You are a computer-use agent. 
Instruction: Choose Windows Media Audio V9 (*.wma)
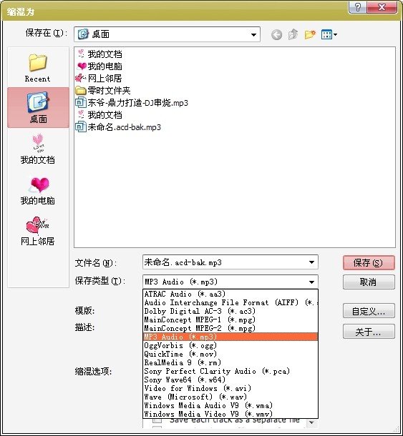[230, 405]
